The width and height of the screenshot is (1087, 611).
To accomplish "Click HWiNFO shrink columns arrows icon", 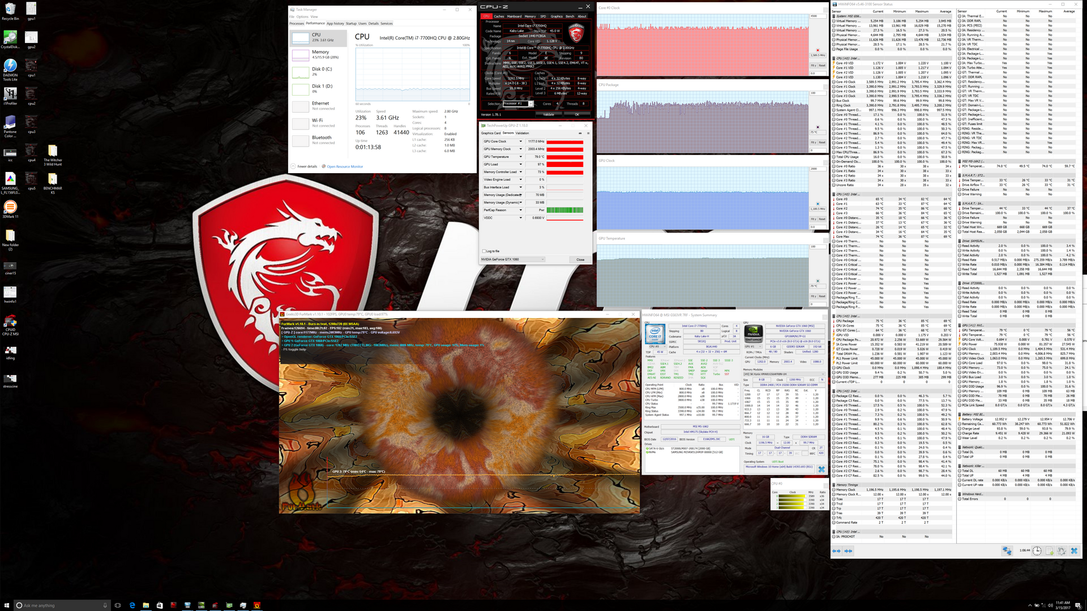I will (848, 550).
